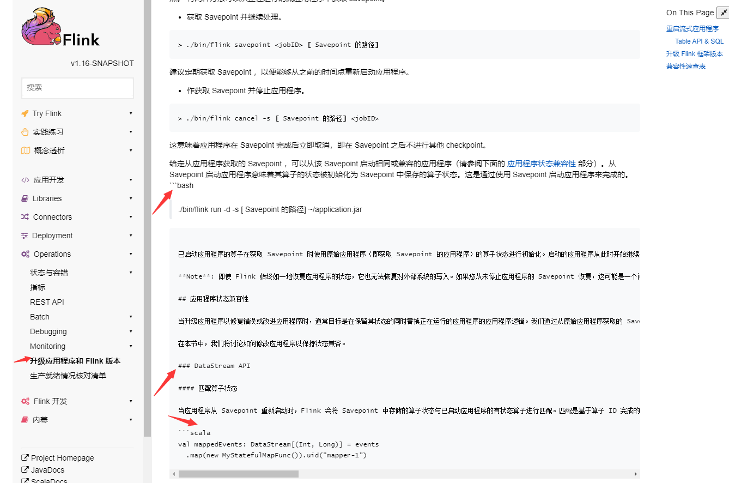Expand the Try Flink menu arrow
The height and width of the screenshot is (483, 729).
(x=131, y=113)
